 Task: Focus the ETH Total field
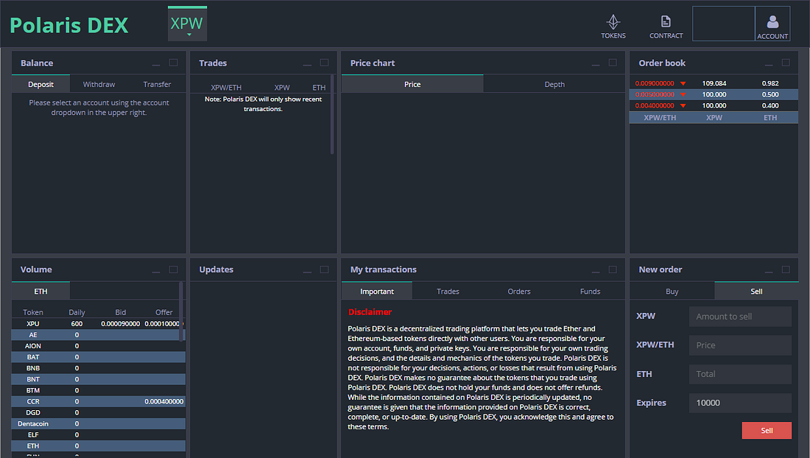coord(740,374)
